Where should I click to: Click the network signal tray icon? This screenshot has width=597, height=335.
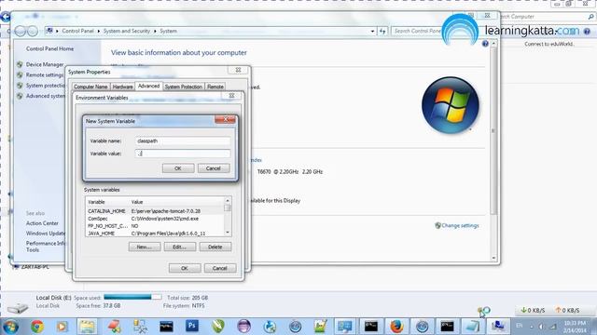(x=553, y=327)
